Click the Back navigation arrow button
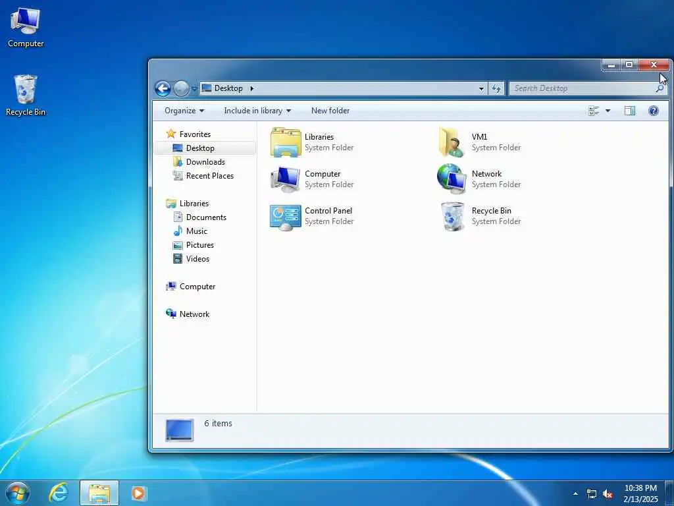The width and height of the screenshot is (674, 506). pyautogui.click(x=163, y=89)
